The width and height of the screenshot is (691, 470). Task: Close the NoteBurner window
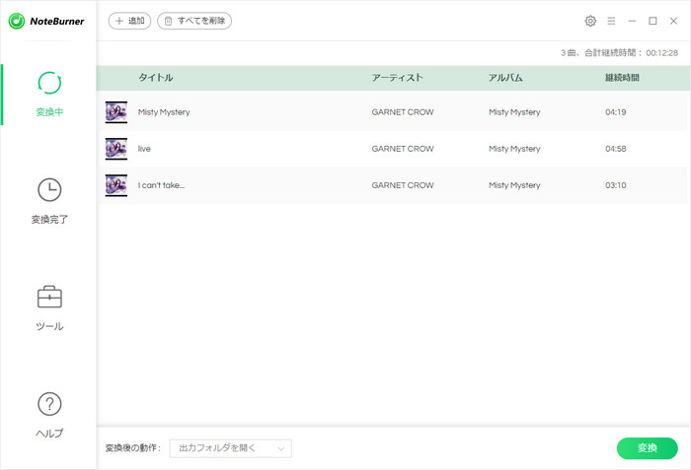pos(673,21)
